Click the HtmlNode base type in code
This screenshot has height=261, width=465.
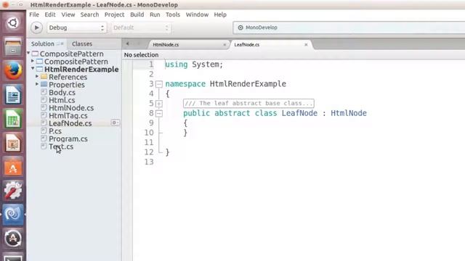click(349, 113)
